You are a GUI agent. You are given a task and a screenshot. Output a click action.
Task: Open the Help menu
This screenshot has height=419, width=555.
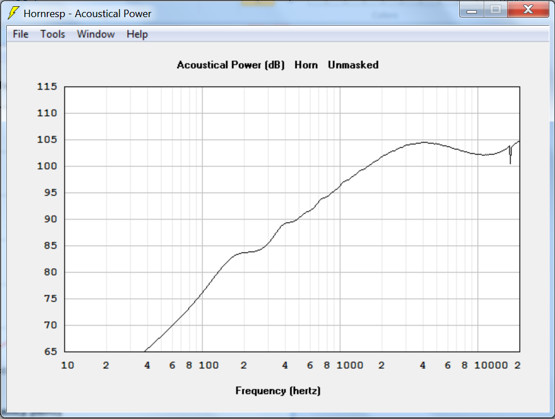coord(137,34)
